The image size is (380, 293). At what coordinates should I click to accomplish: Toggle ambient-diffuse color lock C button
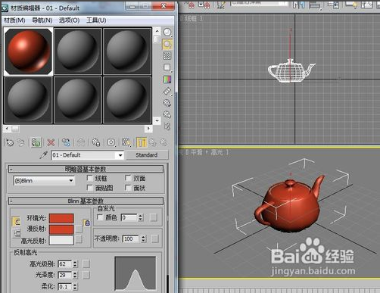coord(17,222)
